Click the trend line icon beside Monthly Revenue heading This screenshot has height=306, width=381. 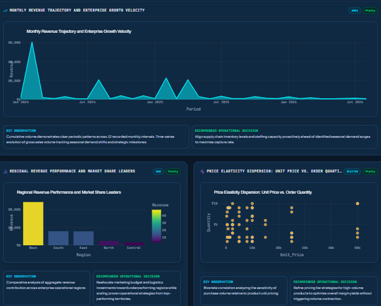(5, 10)
